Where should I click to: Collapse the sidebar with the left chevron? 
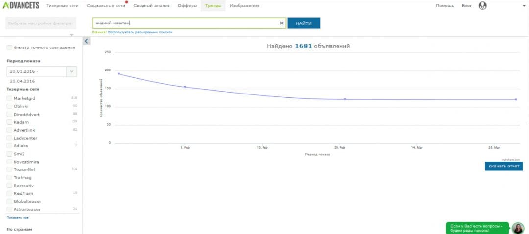[x=86, y=41]
